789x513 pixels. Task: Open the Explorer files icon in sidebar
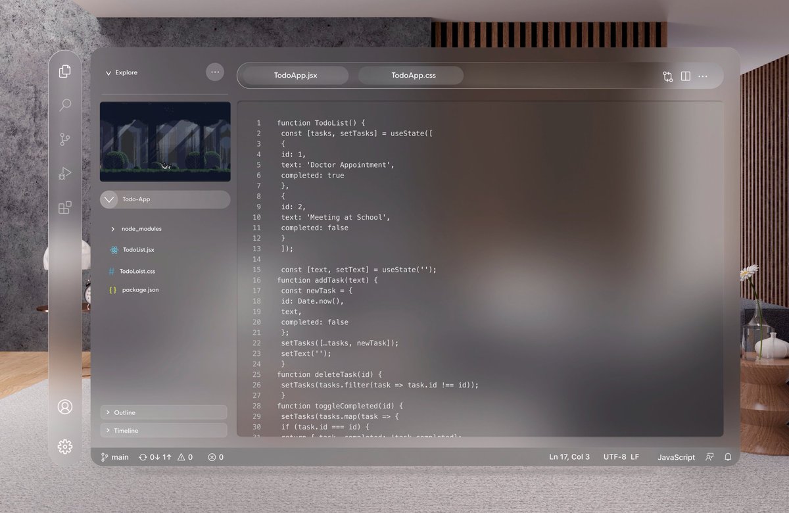[64, 71]
